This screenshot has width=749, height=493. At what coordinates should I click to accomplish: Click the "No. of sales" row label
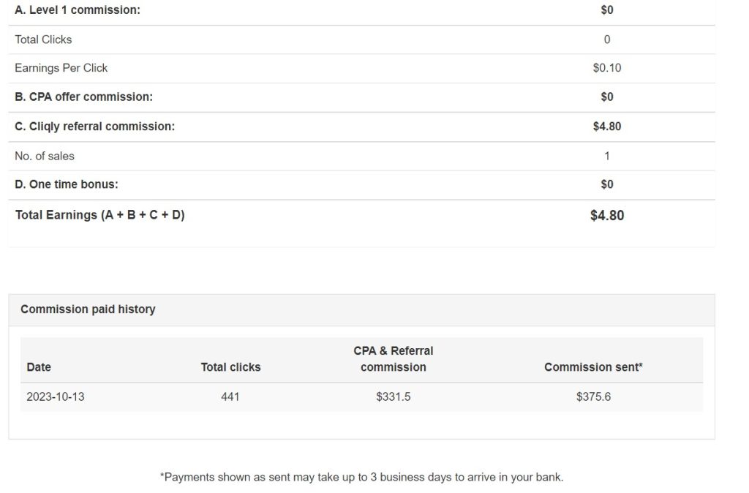pyautogui.click(x=44, y=156)
